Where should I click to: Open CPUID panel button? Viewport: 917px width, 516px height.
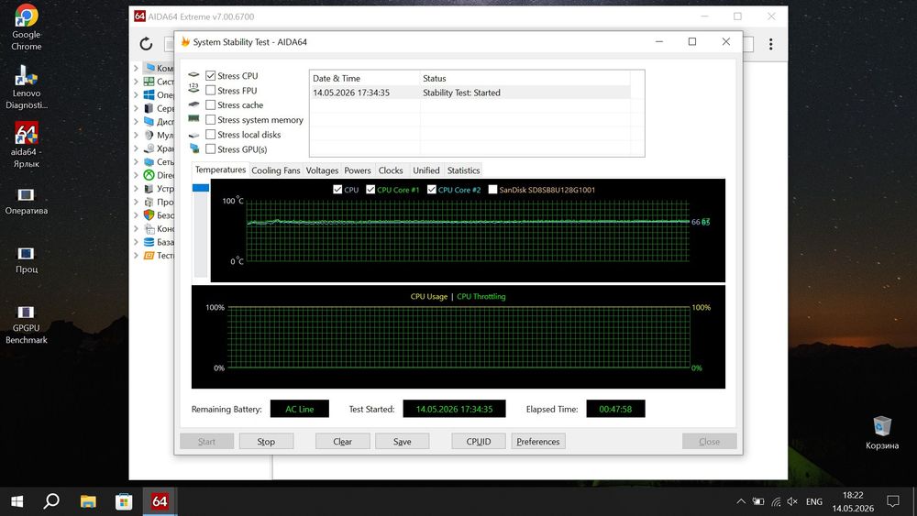479,441
